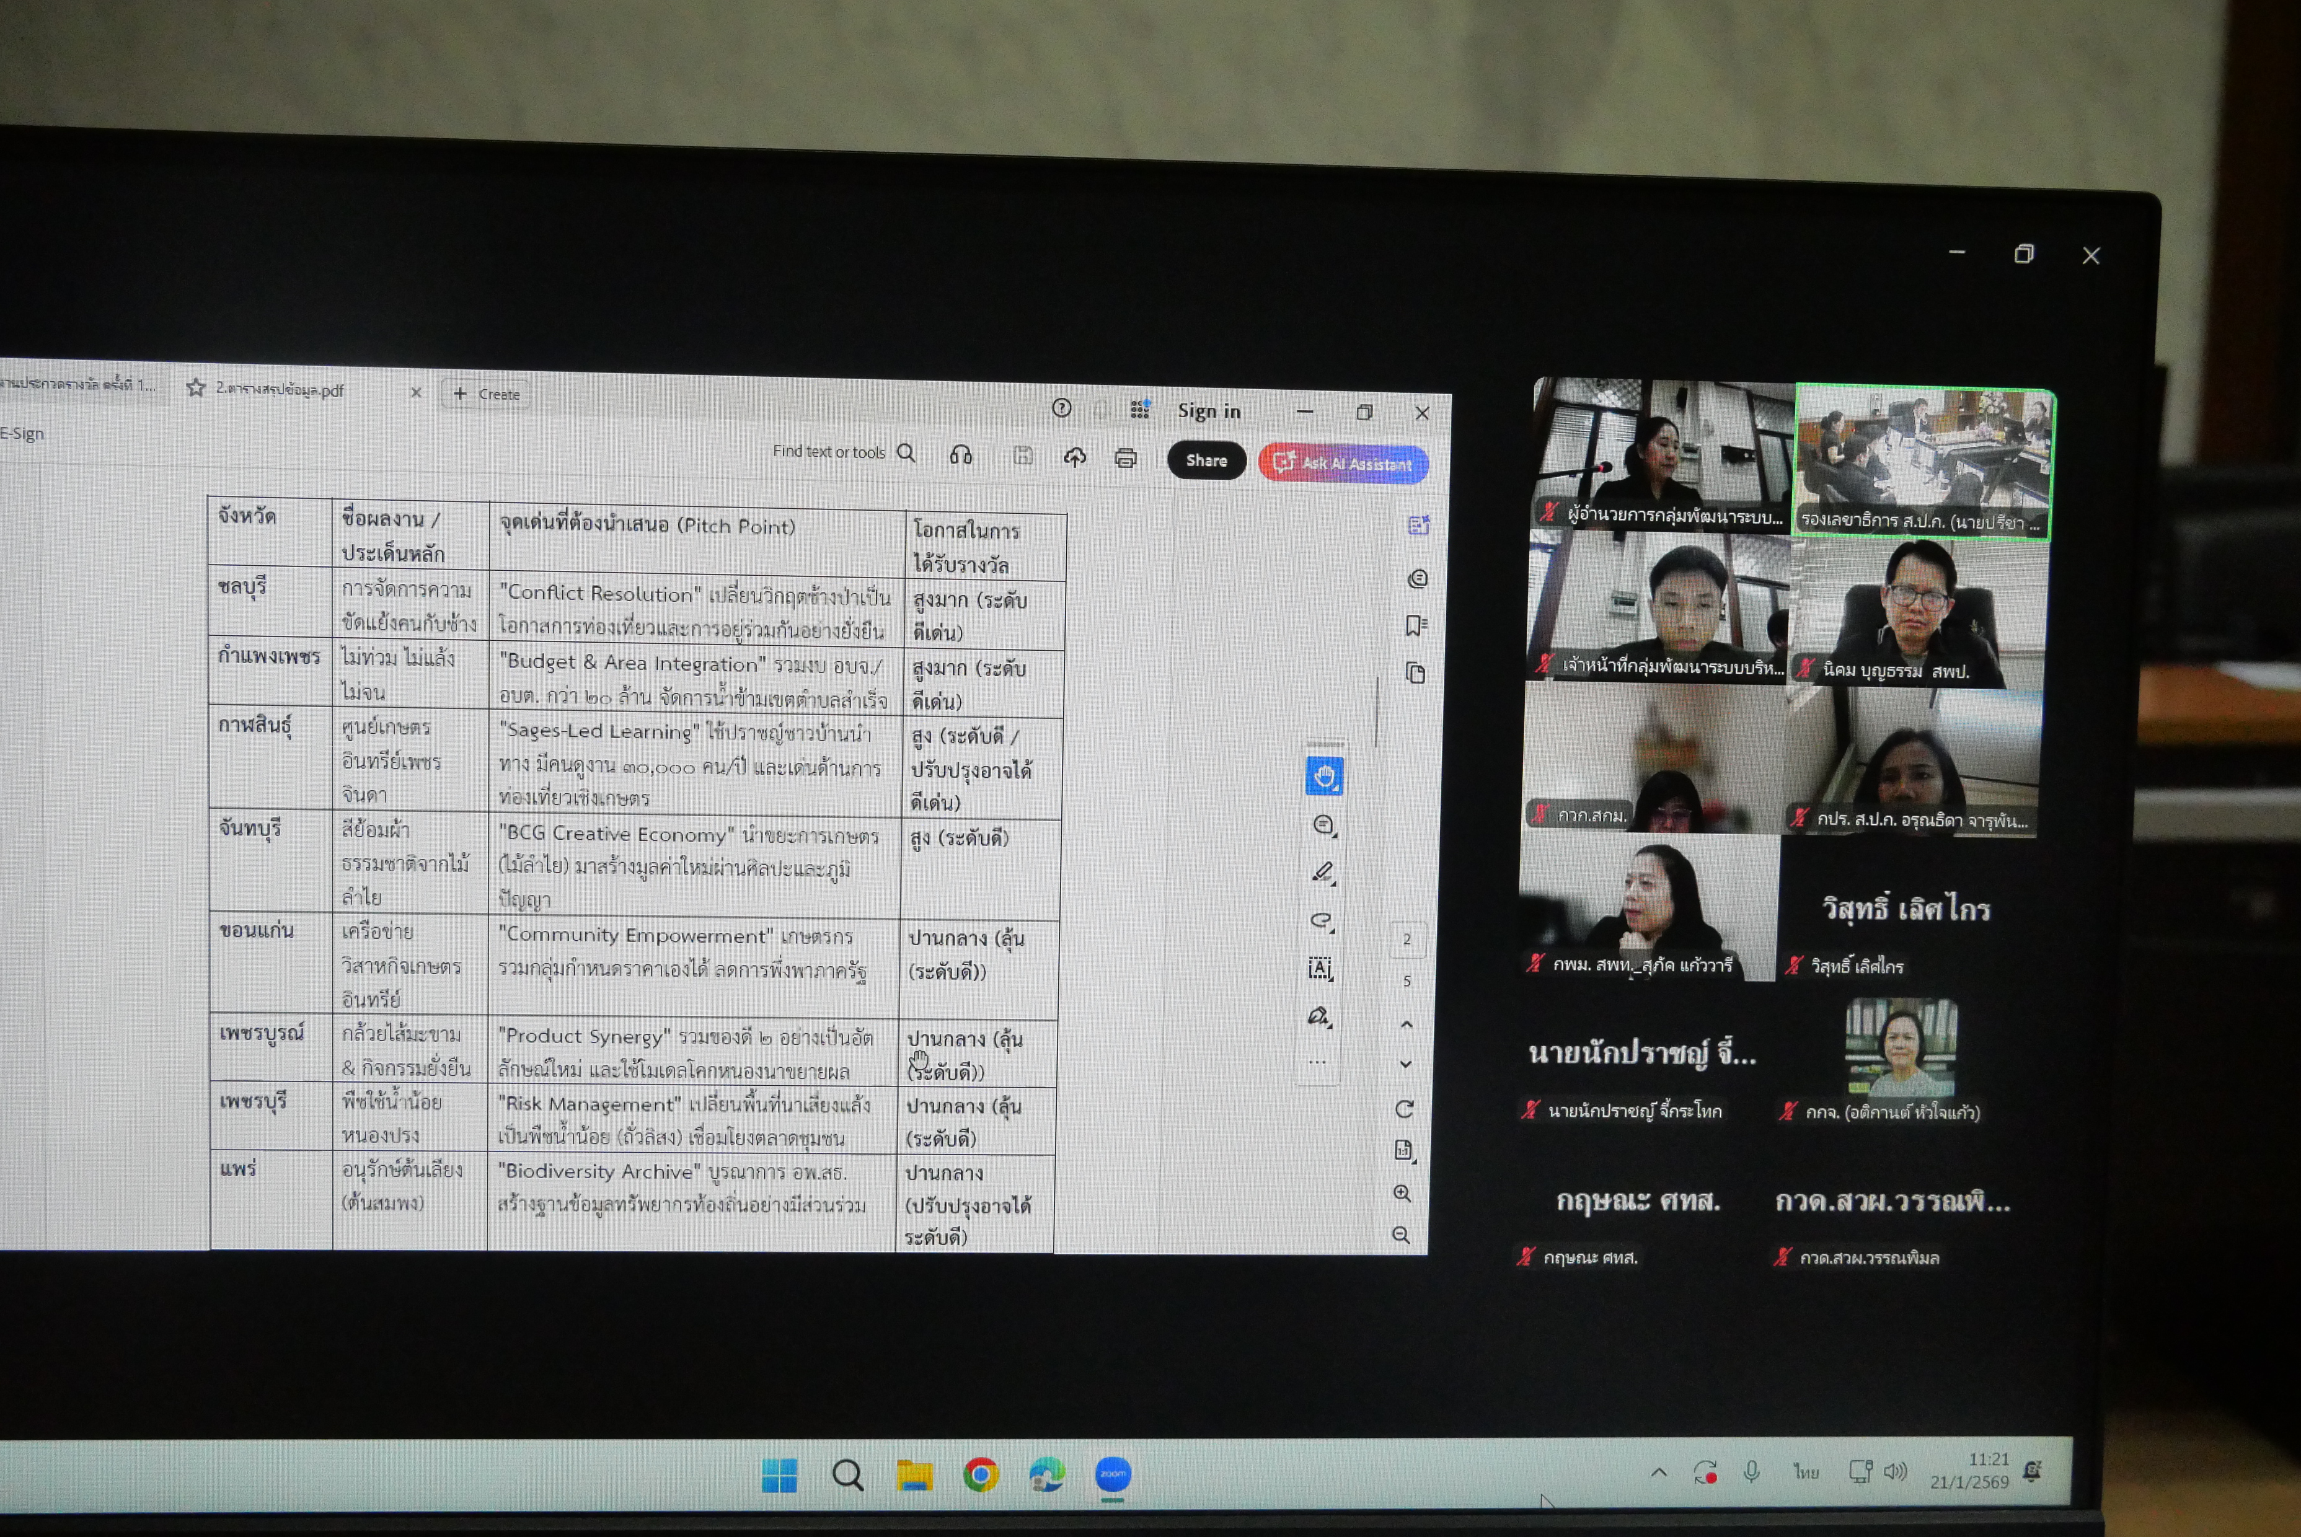Click the page number field showing 2
Screen dimensions: 2301x1537
click(1407, 940)
